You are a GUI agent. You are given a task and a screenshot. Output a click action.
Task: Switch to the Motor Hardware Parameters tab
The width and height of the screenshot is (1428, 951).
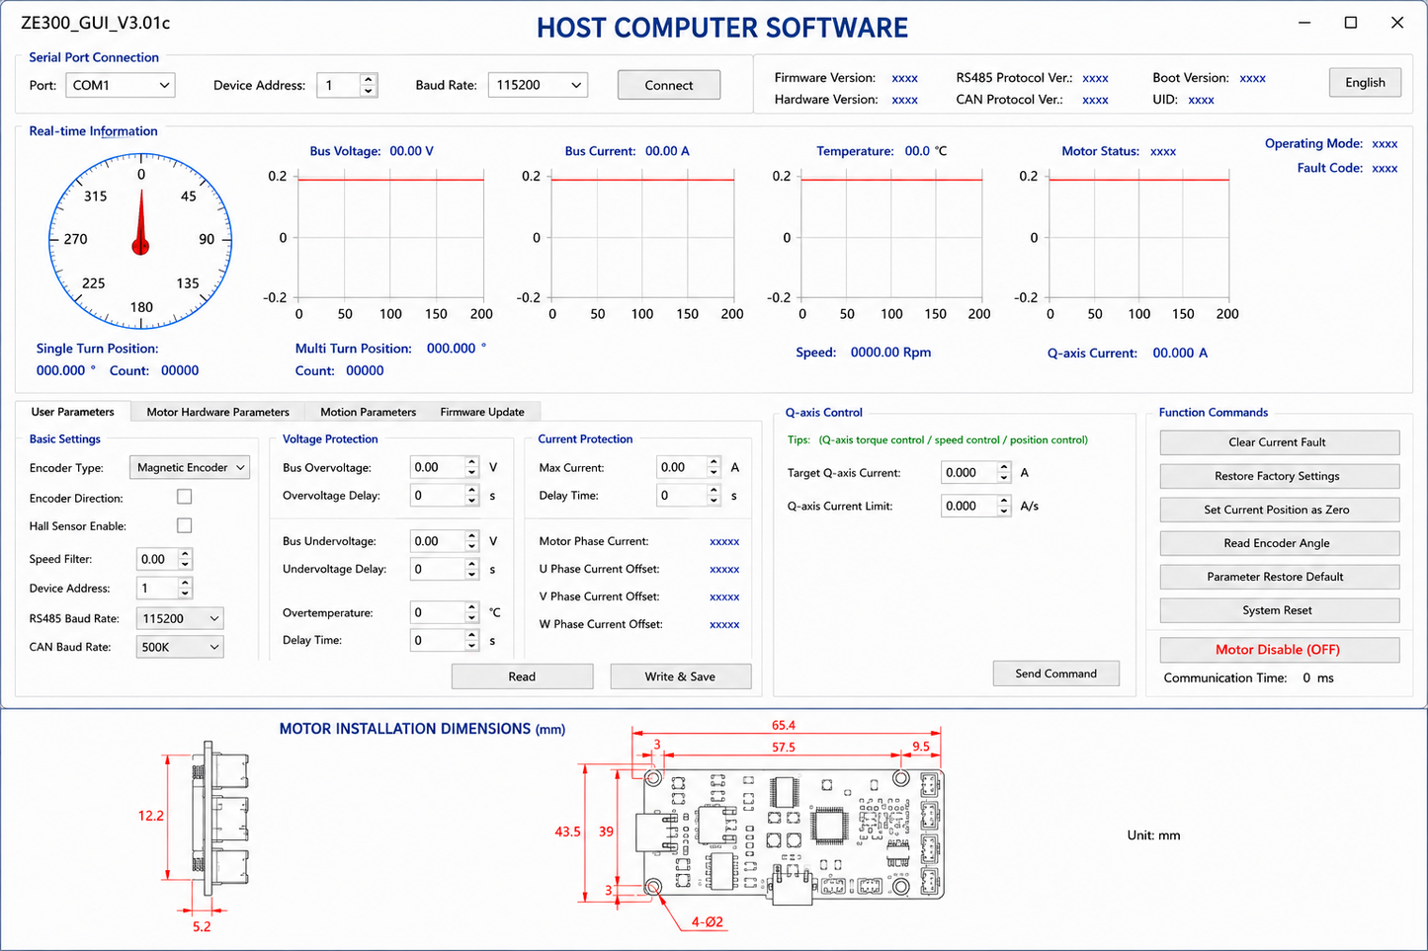tap(218, 412)
